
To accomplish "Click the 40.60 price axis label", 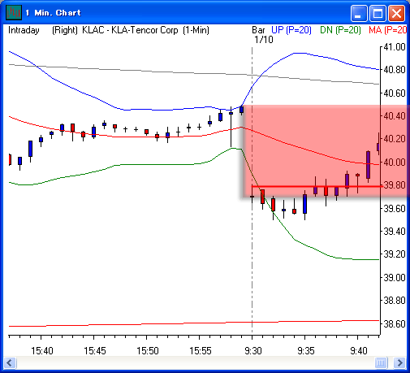I will pyautogui.click(x=395, y=93).
